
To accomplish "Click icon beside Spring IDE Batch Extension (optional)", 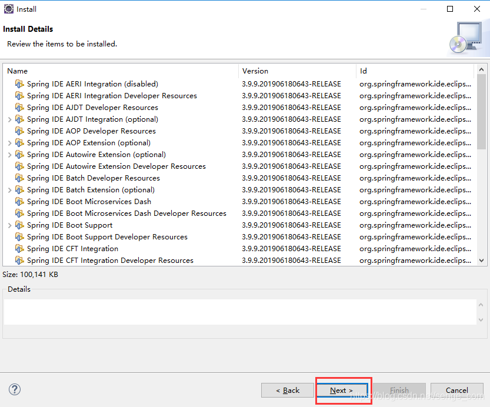I will (x=19, y=189).
